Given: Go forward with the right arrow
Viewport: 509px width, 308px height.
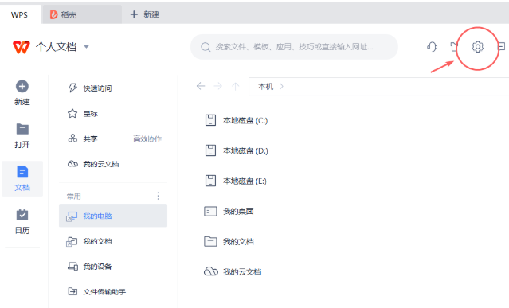Looking at the screenshot, I should click(218, 86).
